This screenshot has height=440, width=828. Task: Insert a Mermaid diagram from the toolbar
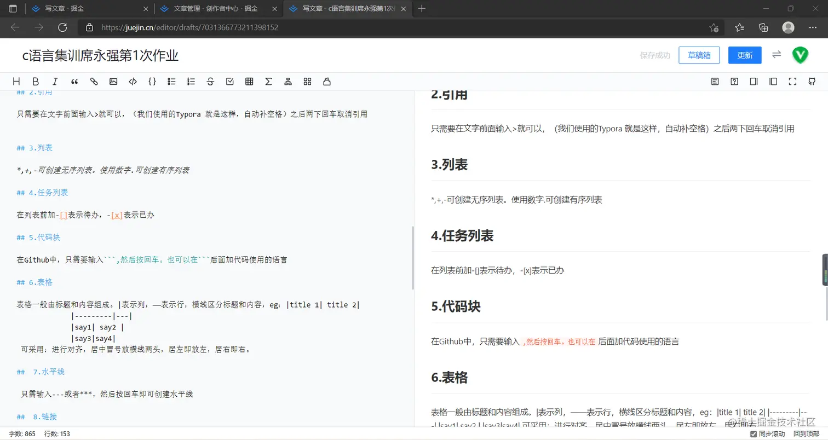tap(288, 82)
